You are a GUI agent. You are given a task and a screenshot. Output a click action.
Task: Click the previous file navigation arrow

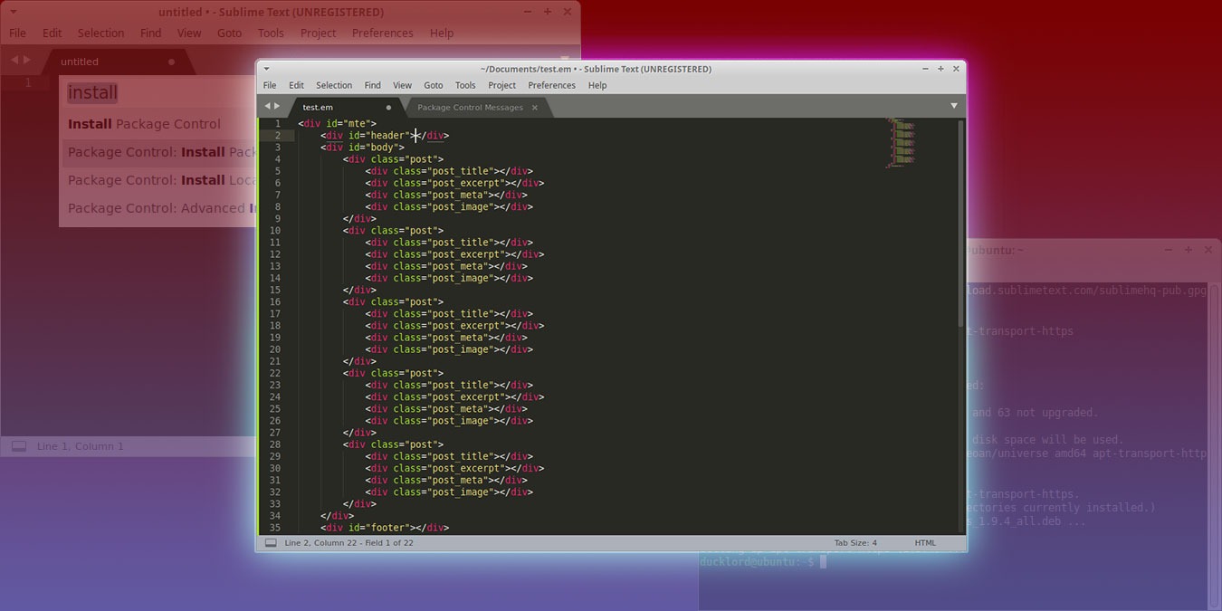(266, 106)
